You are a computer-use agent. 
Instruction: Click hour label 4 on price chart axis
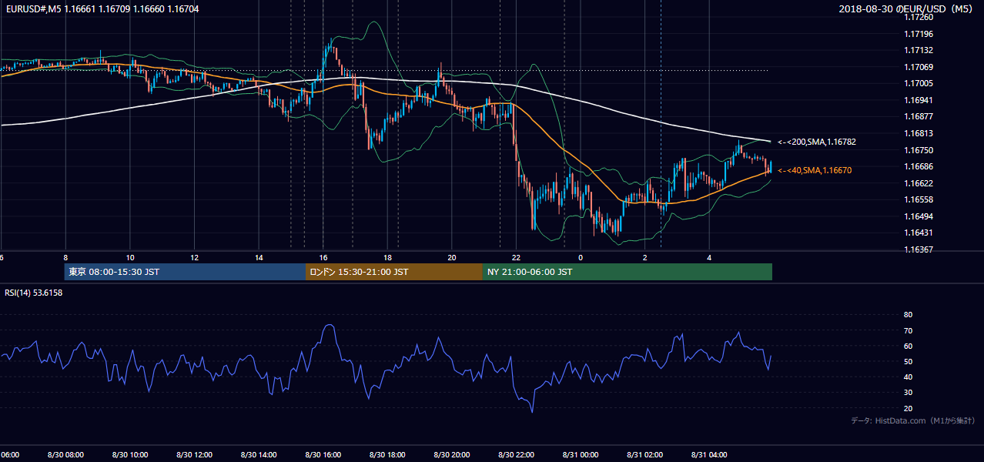(709, 257)
